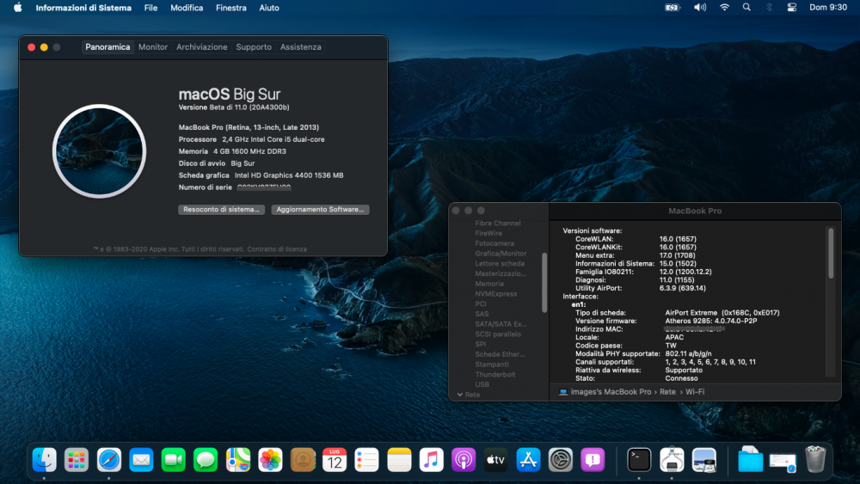The image size is (860, 484).
Task: Select Grafica/Monitor in the sidebar
Action: pyautogui.click(x=501, y=254)
